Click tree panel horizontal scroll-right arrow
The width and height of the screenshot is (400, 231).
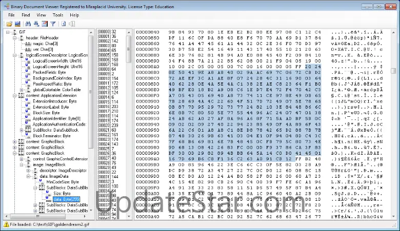pyautogui.click(x=85, y=216)
